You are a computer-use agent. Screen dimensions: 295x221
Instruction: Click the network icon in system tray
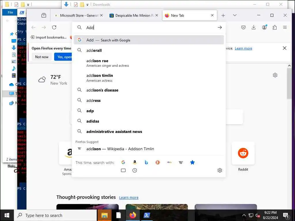point(251,215)
